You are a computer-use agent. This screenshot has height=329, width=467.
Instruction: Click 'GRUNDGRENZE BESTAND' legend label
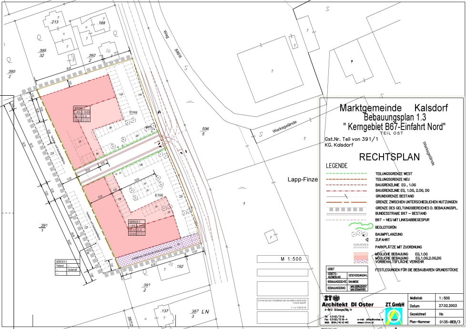pos(395,196)
